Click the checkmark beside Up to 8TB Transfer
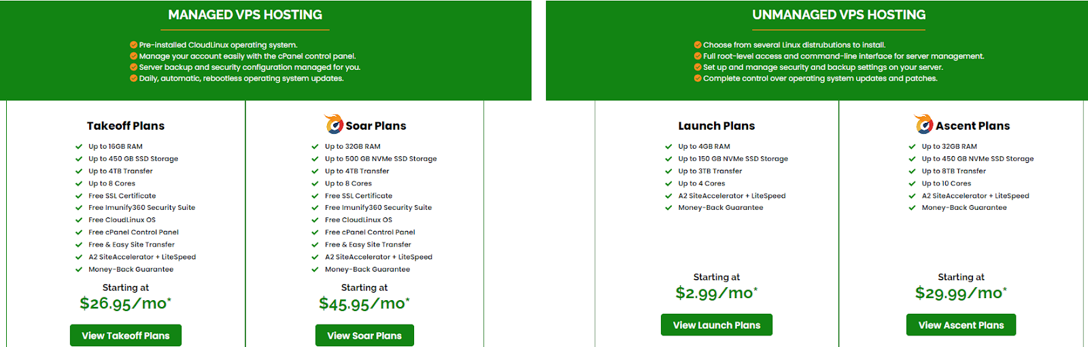1088x347 pixels. (913, 171)
